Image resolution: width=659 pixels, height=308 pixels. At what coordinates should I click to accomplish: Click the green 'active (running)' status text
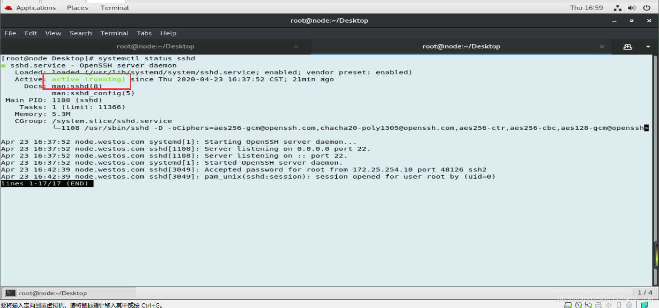pyautogui.click(x=89, y=79)
